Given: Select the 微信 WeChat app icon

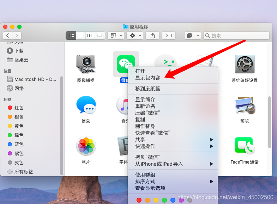Looking at the screenshot, I should click(124, 63).
